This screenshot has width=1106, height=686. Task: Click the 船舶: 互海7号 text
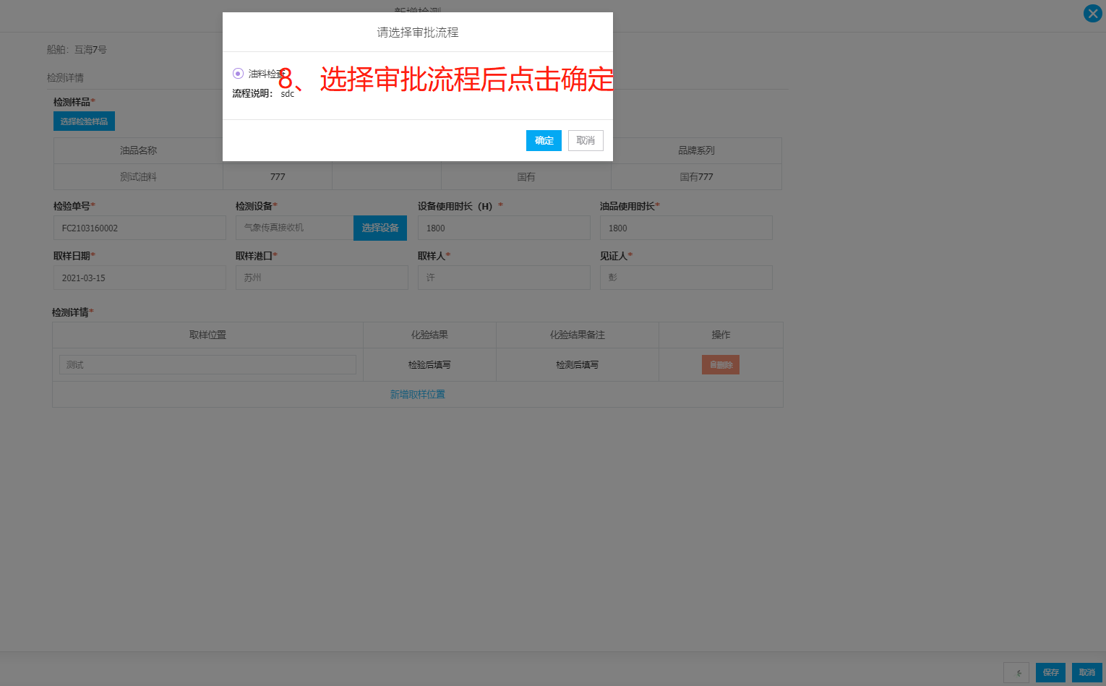point(77,50)
